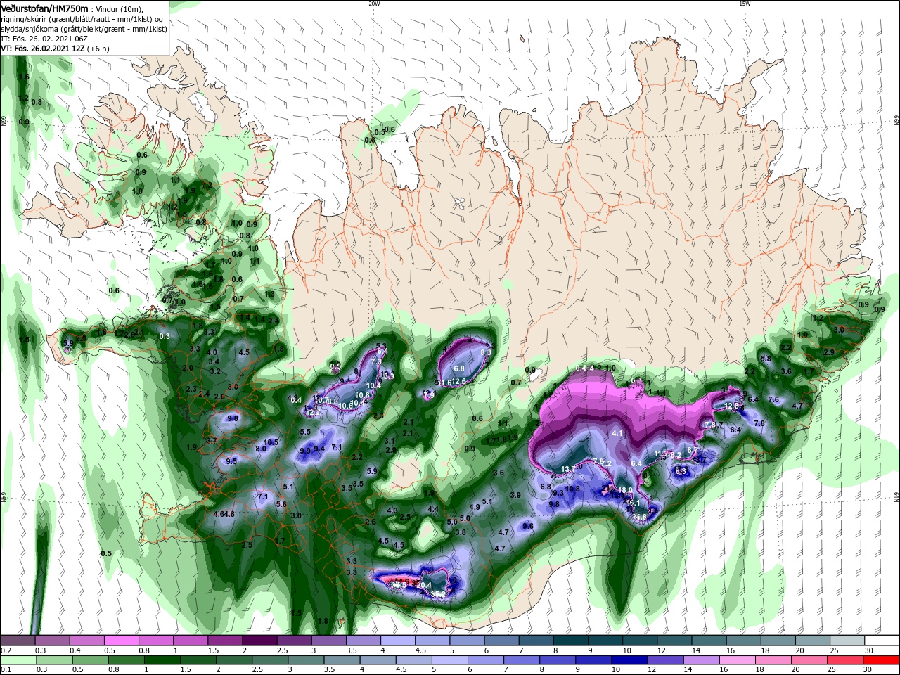Pick the dark green rain swatch starting at 1
Screen dimensions: 900x675
tap(161, 660)
